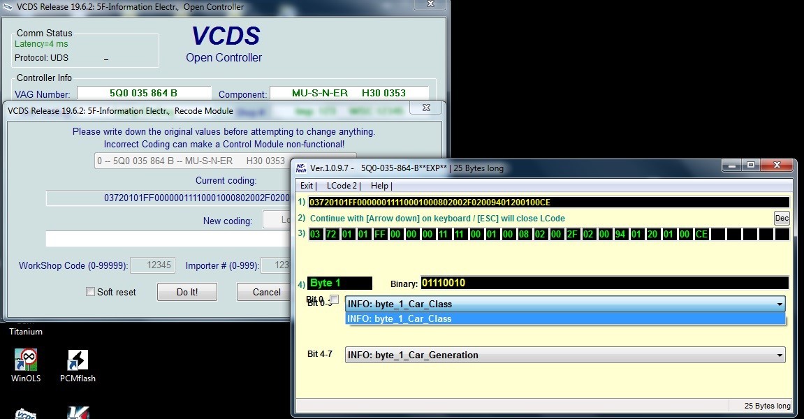The height and width of the screenshot is (419, 804).
Task: Click the WorkShop Code field
Action: click(x=153, y=265)
